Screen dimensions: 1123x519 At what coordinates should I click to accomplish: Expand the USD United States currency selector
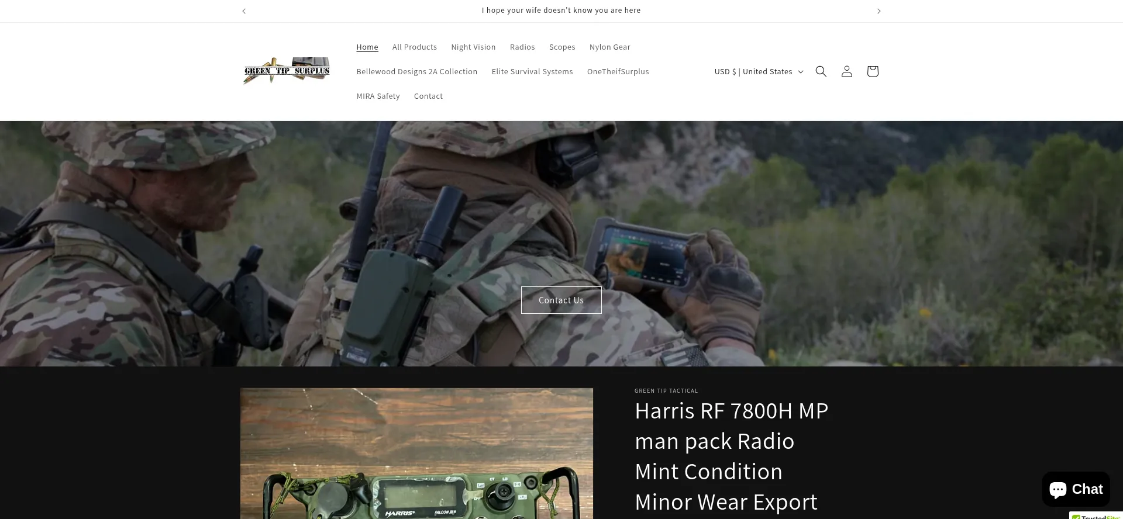click(759, 71)
